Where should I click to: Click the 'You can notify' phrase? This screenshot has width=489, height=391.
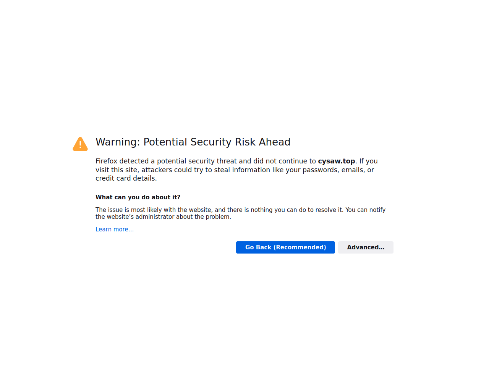[x=365, y=210]
